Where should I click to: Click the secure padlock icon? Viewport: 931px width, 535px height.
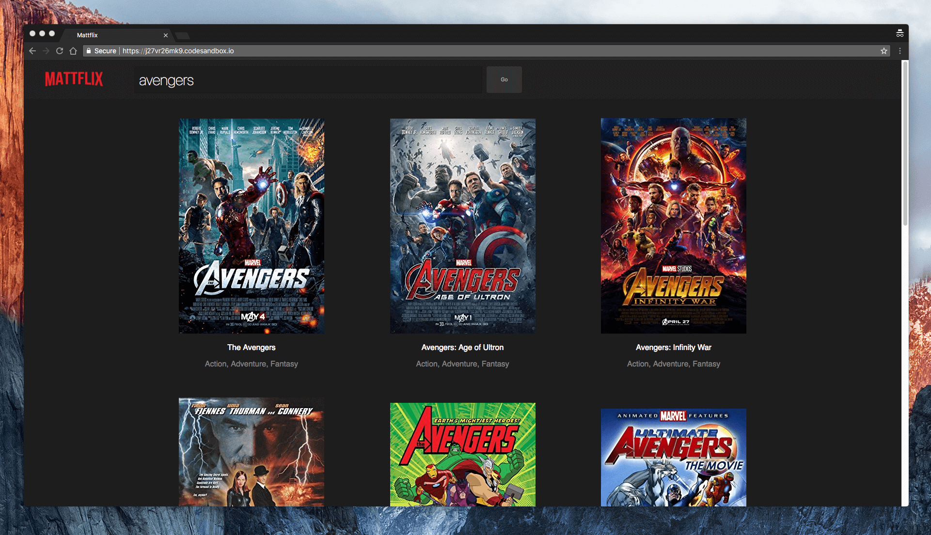pyautogui.click(x=89, y=51)
